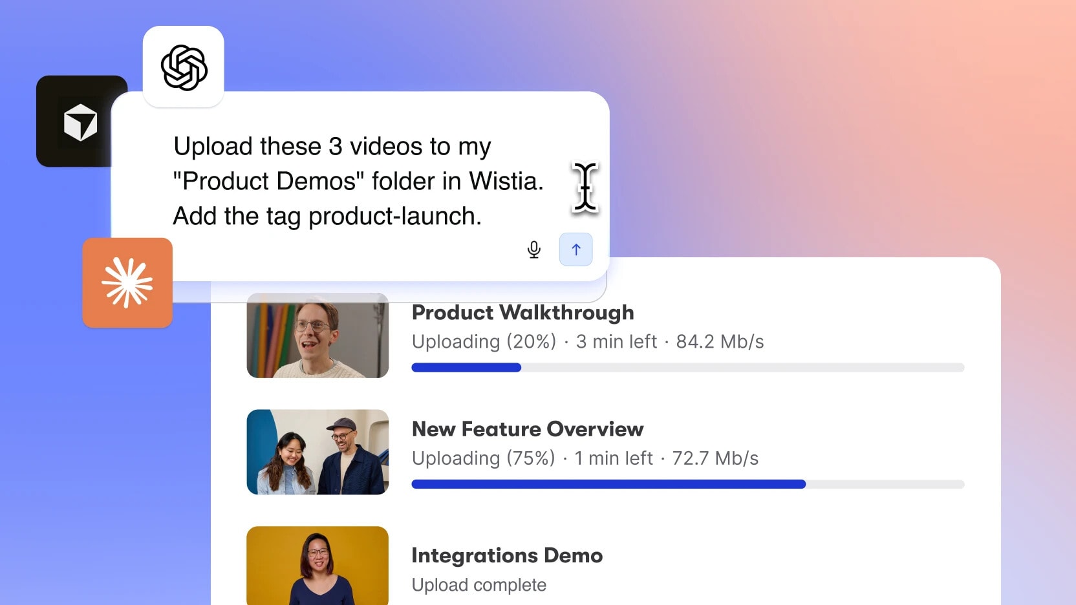This screenshot has width=1076, height=605.
Task: Select the Product Walkthrough title
Action: 523,313
